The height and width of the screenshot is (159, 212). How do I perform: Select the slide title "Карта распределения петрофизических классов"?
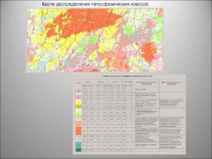(95, 4)
